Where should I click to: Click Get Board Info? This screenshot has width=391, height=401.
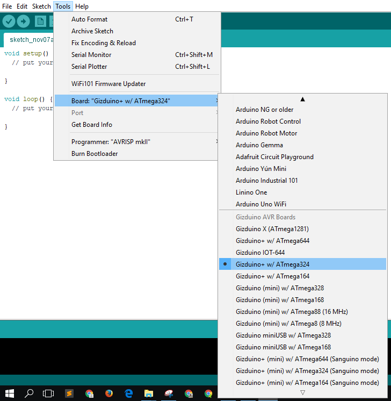[137, 125]
